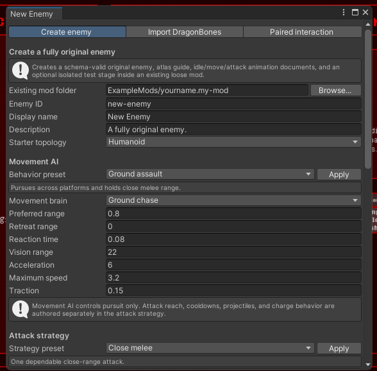The width and height of the screenshot is (377, 371).
Task: Click the Pursues across platforms description text
Action: (x=96, y=188)
